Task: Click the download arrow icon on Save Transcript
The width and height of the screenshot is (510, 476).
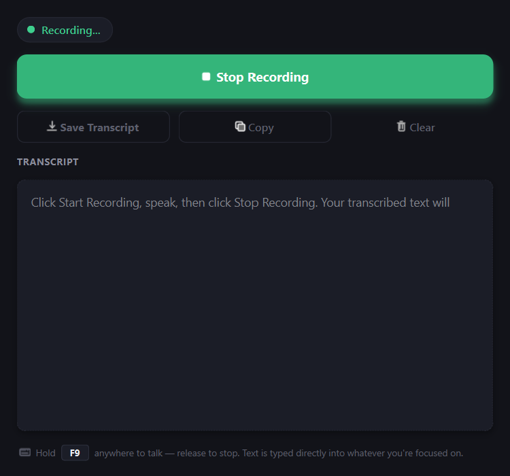Action: 52,126
